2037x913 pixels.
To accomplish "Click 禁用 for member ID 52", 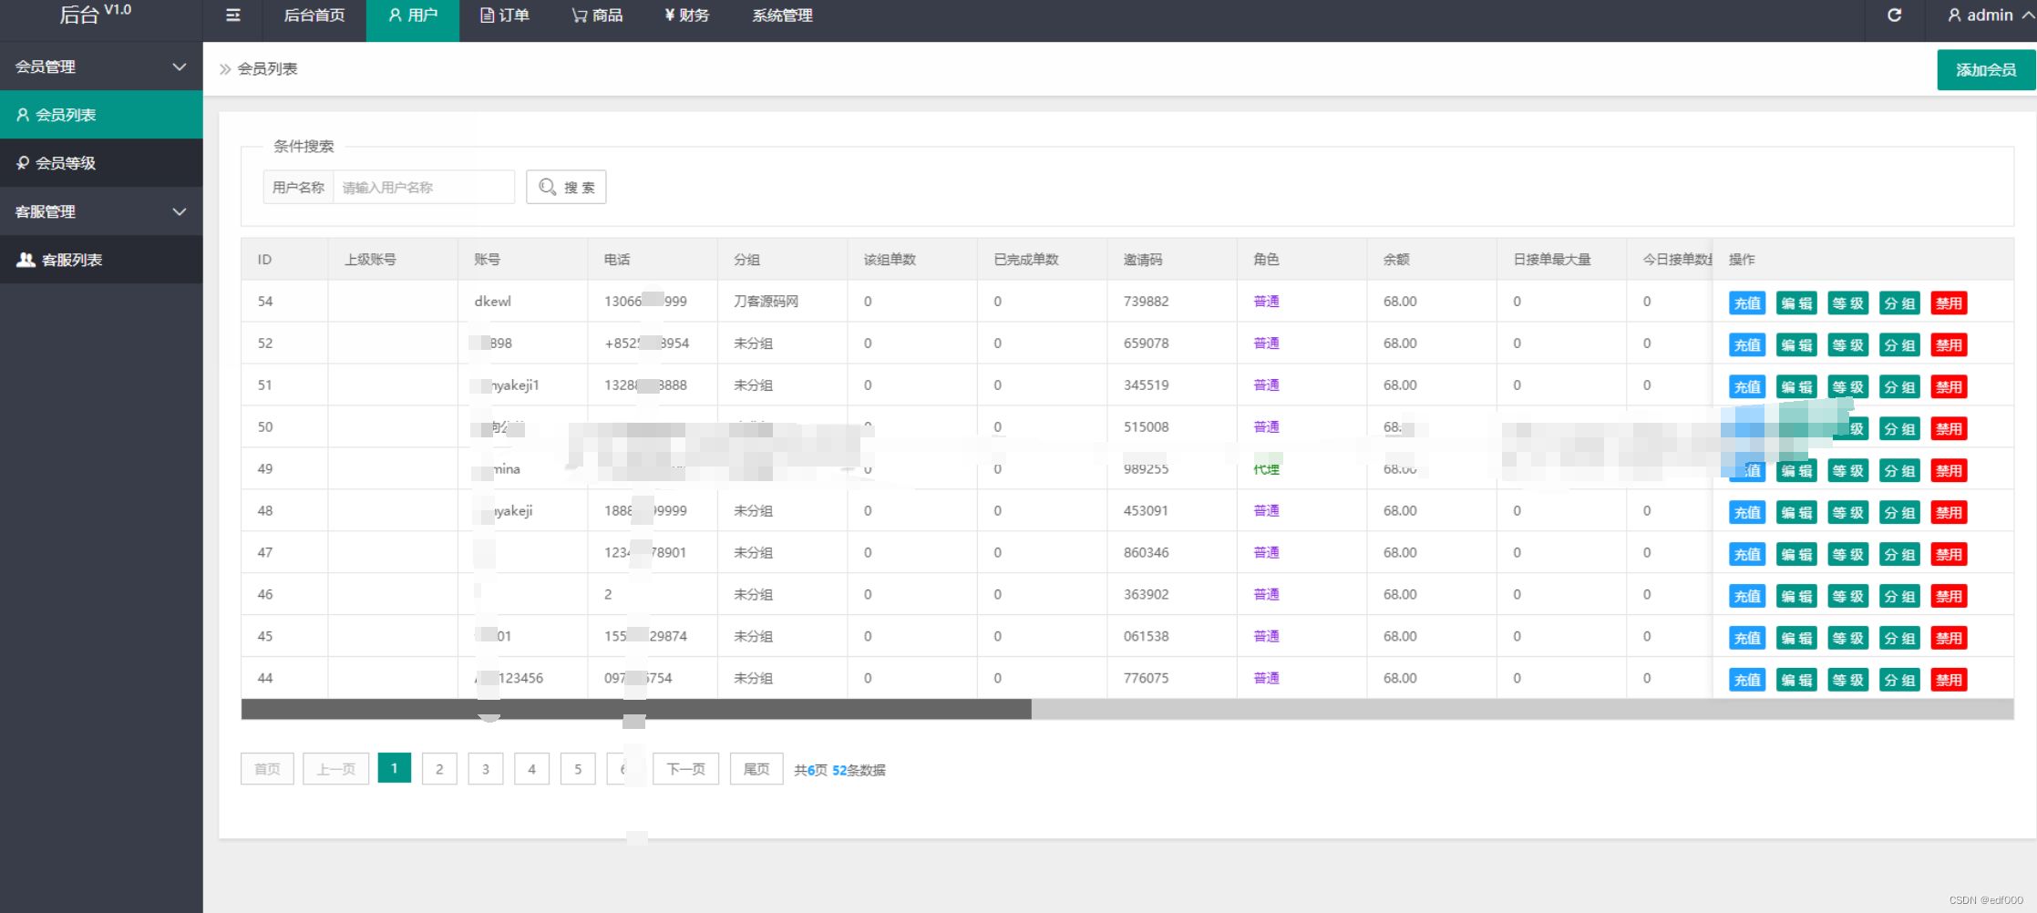I will coord(1949,345).
